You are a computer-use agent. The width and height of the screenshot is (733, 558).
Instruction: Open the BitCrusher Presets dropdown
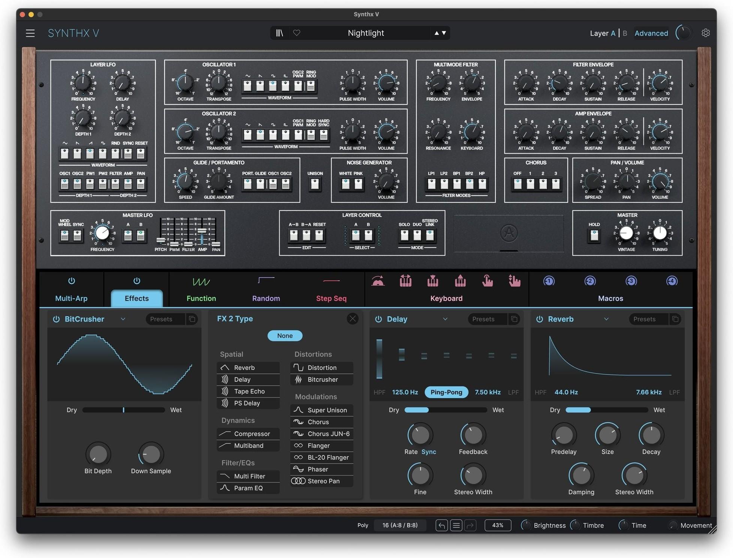[165, 319]
